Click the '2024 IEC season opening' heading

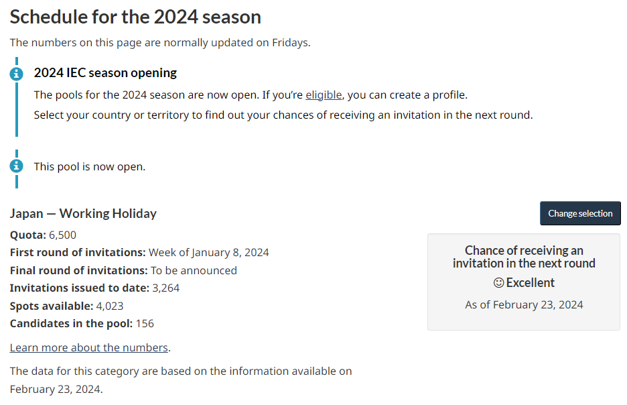click(105, 72)
